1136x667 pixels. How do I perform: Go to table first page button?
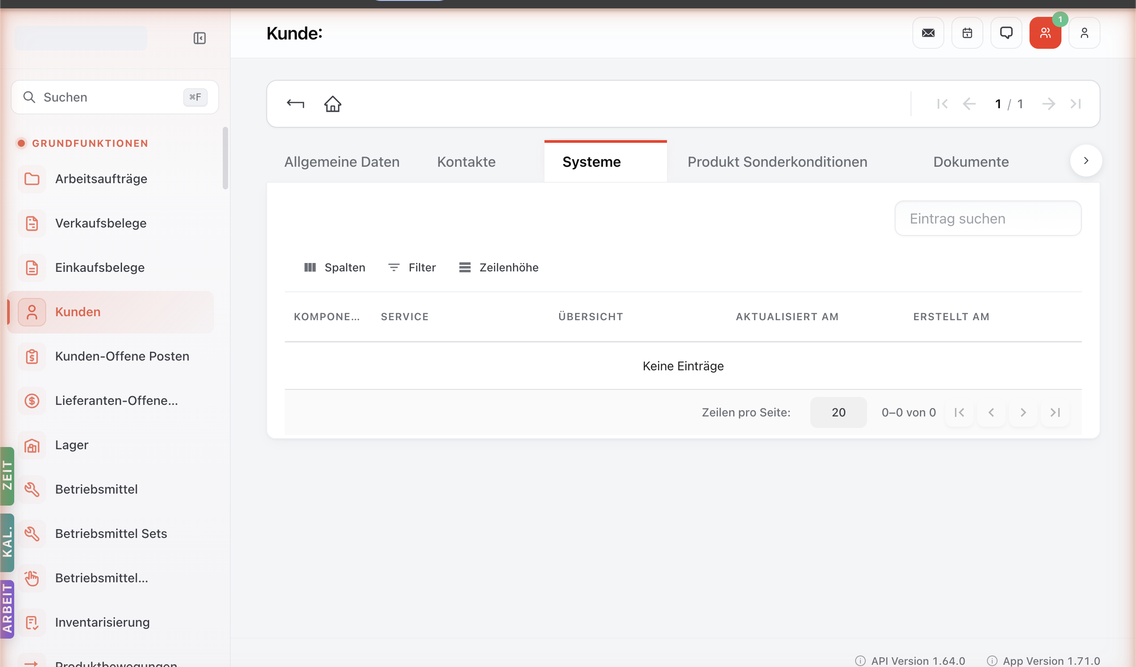point(959,412)
